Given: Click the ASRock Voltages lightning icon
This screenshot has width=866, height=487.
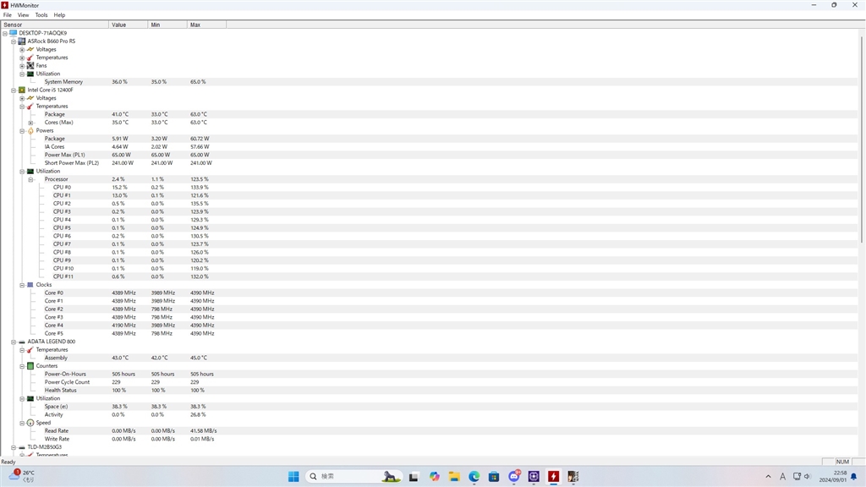Looking at the screenshot, I should coord(30,49).
